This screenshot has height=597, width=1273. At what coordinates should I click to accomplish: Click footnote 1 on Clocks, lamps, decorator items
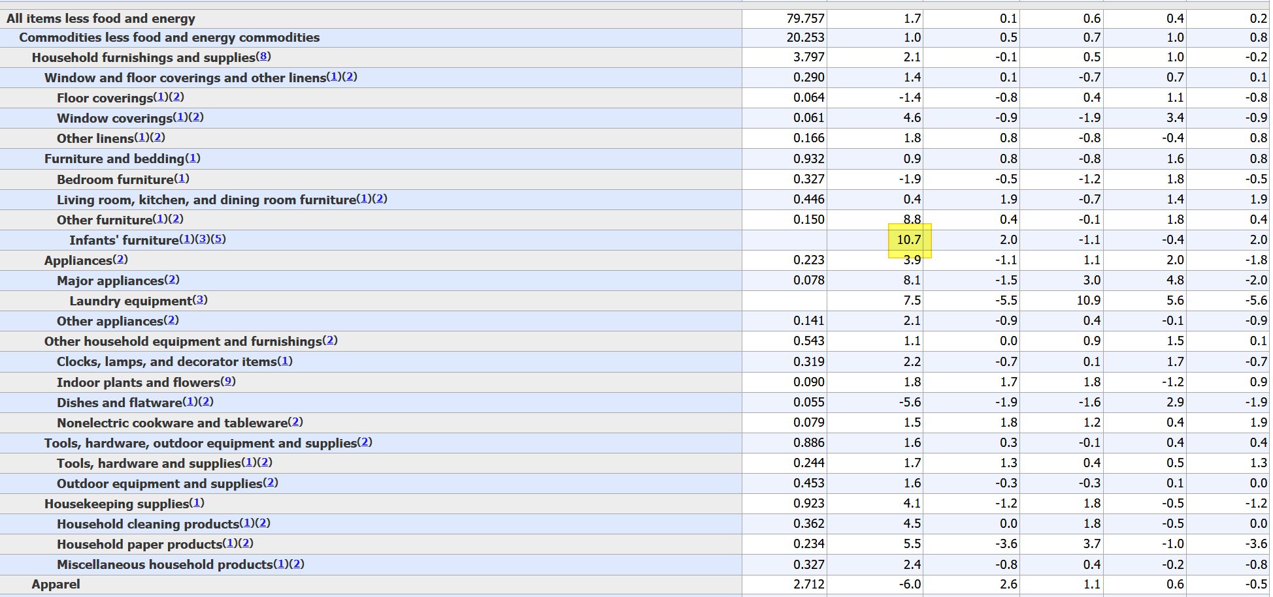(x=285, y=361)
